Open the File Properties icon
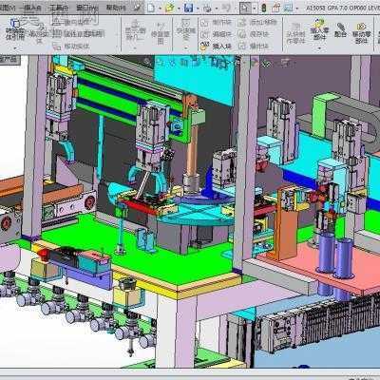This screenshot has width=380, height=380. tap(276, 8)
